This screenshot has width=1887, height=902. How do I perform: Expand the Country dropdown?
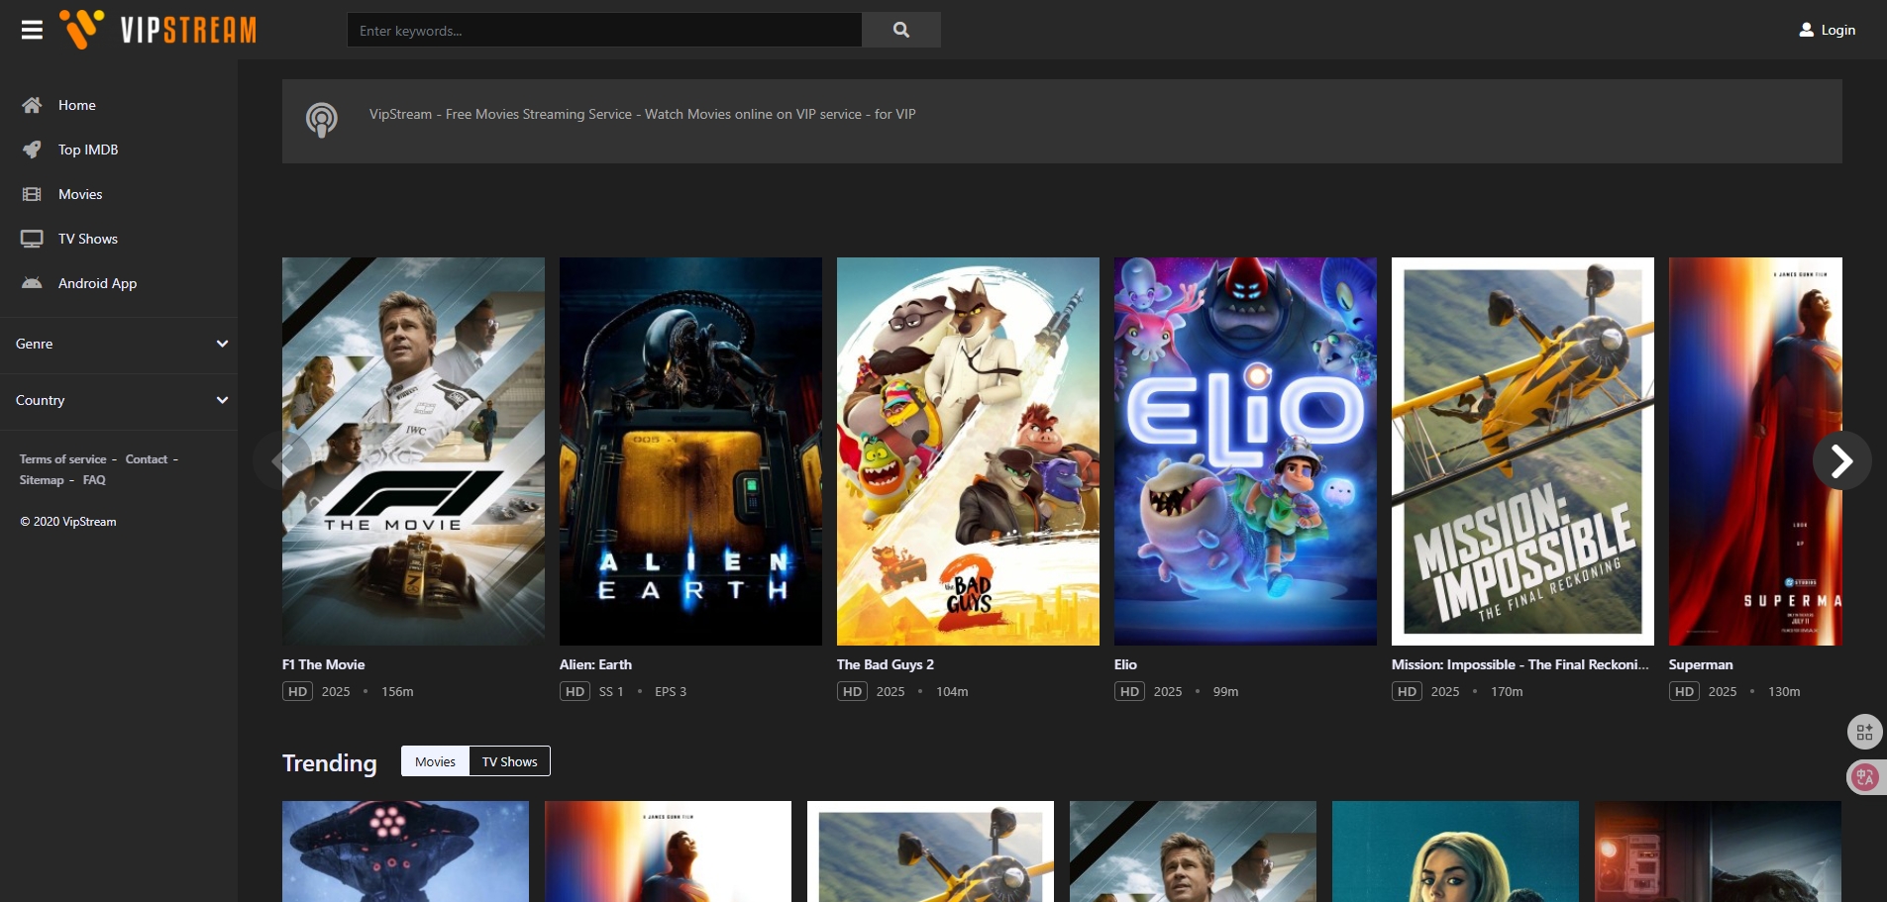pos(222,400)
